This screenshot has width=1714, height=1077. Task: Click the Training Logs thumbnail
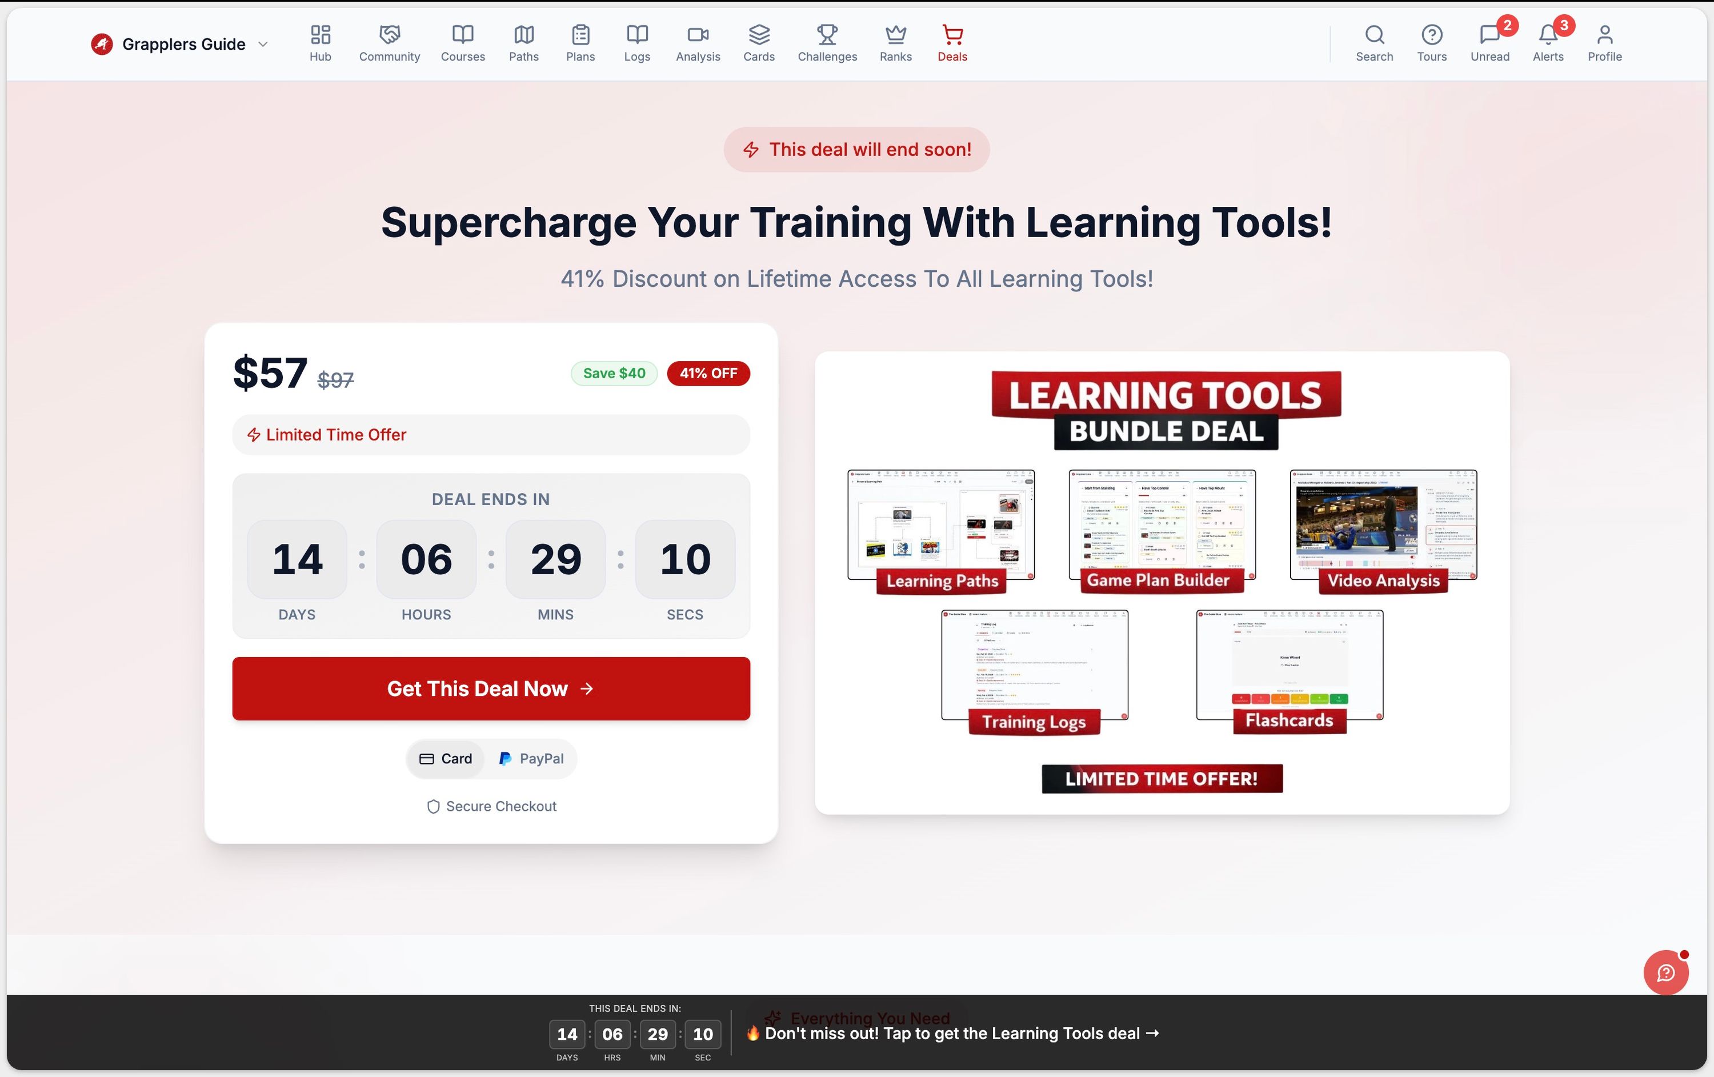pyautogui.click(x=1034, y=672)
